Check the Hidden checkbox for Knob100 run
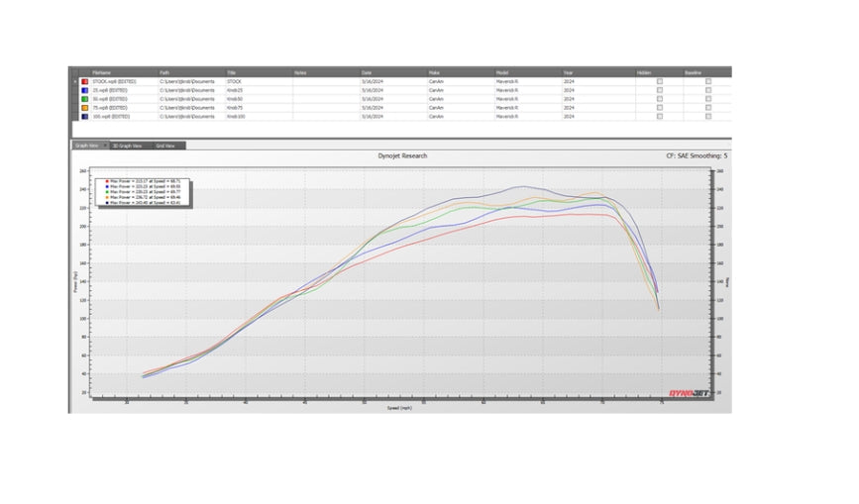The image size is (859, 504). point(660,117)
